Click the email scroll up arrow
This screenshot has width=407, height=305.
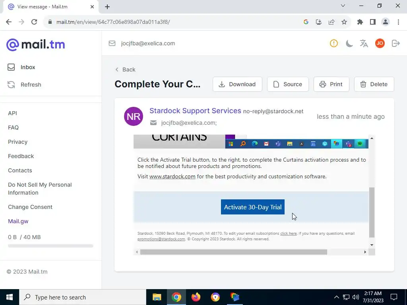click(x=372, y=138)
